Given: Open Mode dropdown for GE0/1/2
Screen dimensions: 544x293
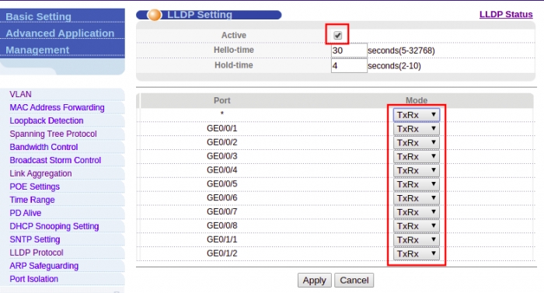Looking at the screenshot, I should pyautogui.click(x=417, y=254).
